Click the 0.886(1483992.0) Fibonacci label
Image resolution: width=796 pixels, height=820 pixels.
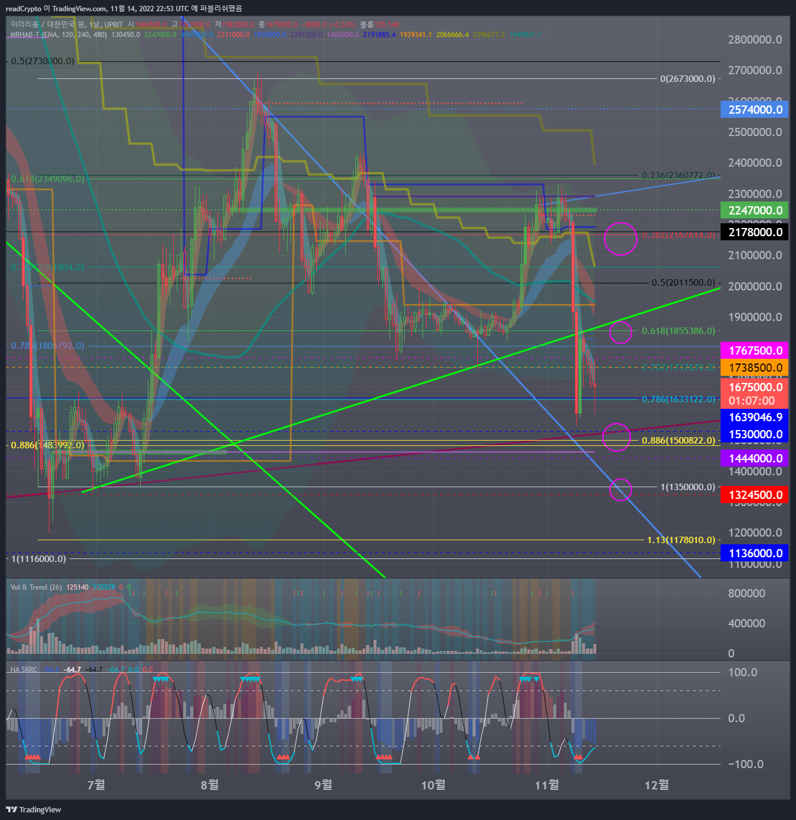48,445
